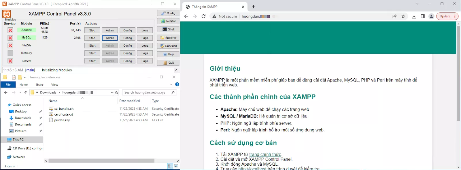The height and width of the screenshot is (170, 461).
Task: Open MySQL Config menu
Action: coord(128,38)
